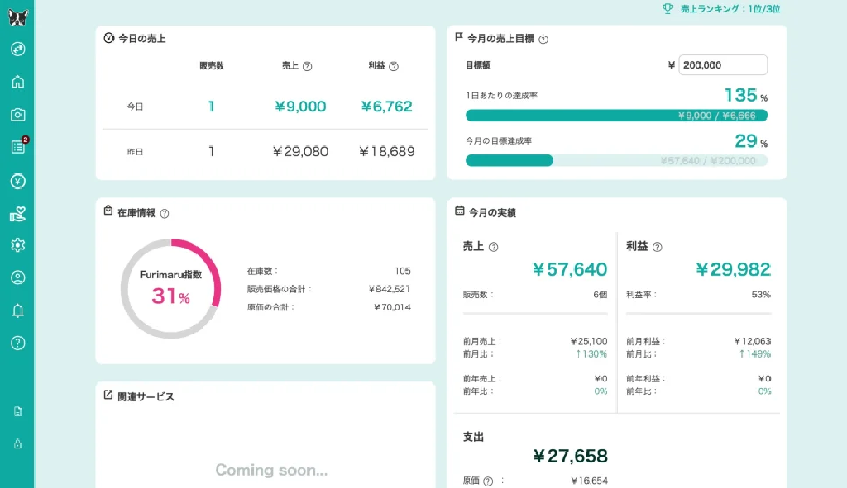Click the 売上ランキング trophy link
The image size is (847, 488).
pyautogui.click(x=720, y=9)
